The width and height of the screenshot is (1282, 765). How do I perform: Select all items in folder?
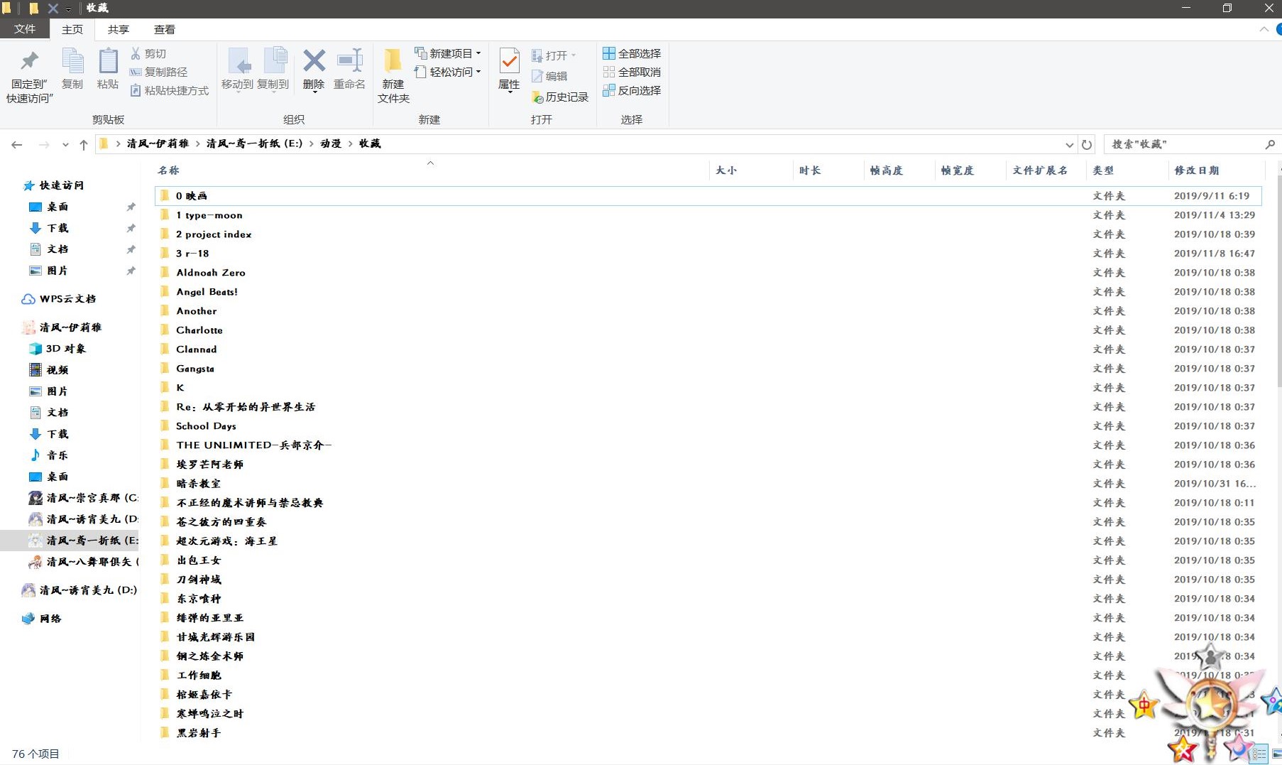point(632,53)
